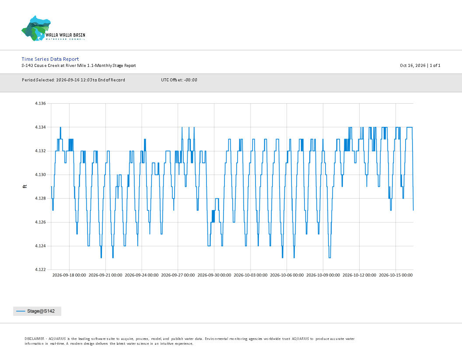The width and height of the screenshot is (462, 357).
Task: Click the Walla Walla Basin logo
Action: coord(53,28)
